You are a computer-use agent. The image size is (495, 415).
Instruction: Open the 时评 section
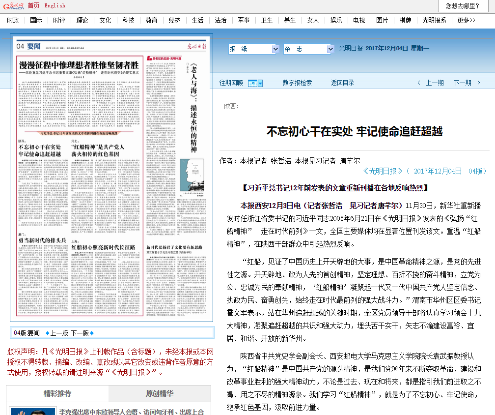[59, 20]
